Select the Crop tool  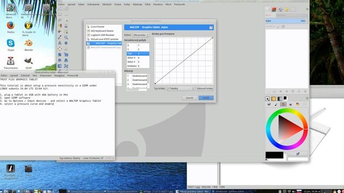pos(66,49)
